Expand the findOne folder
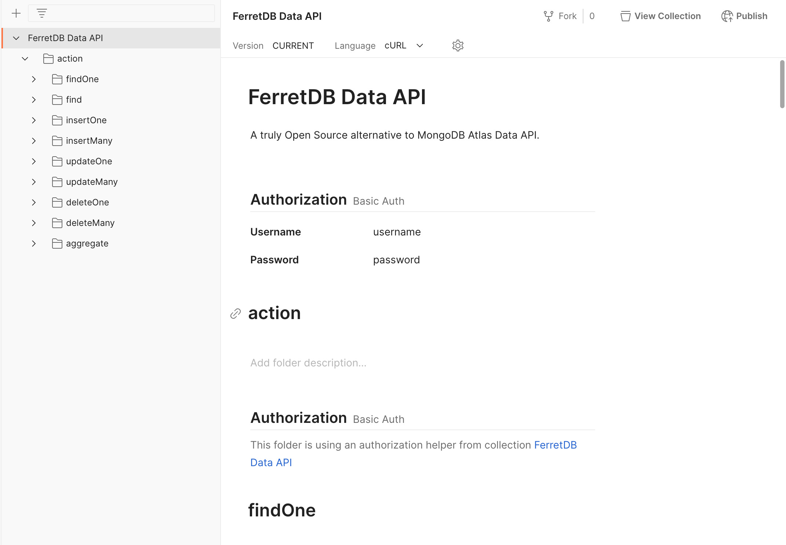 [34, 79]
